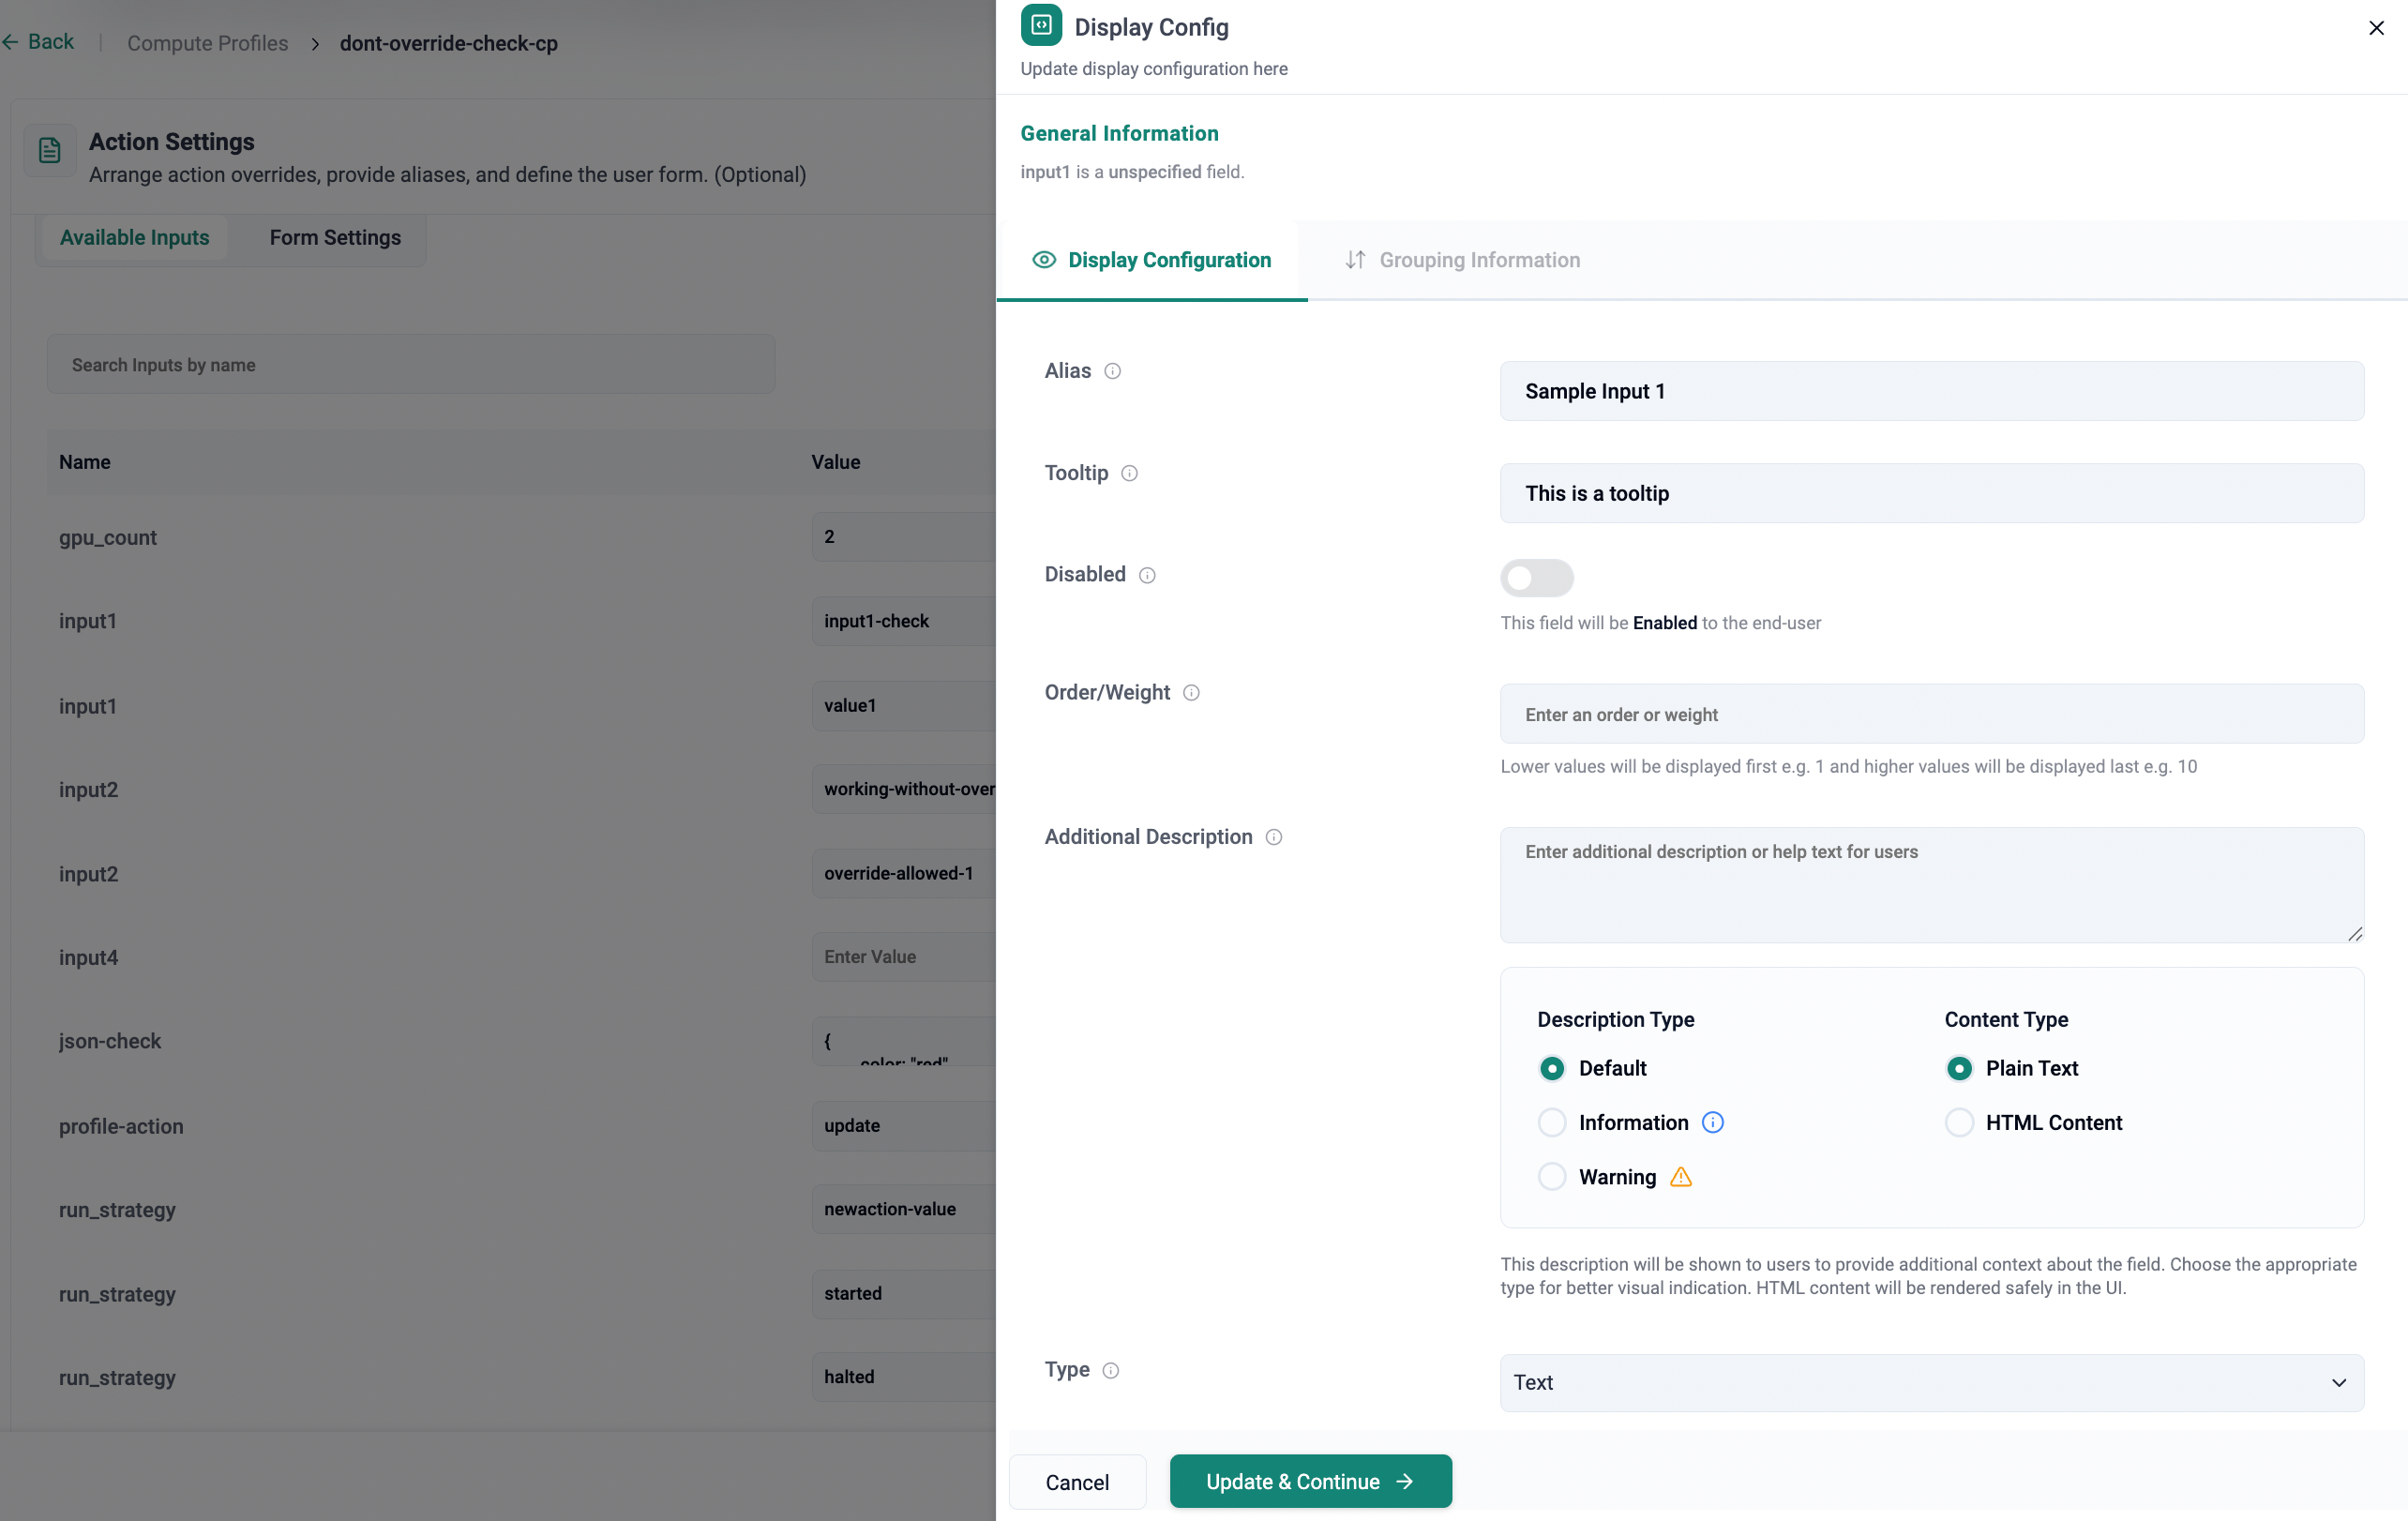Click the Alias info icon
Screen dimensions: 2408x1521
[x=1112, y=371]
